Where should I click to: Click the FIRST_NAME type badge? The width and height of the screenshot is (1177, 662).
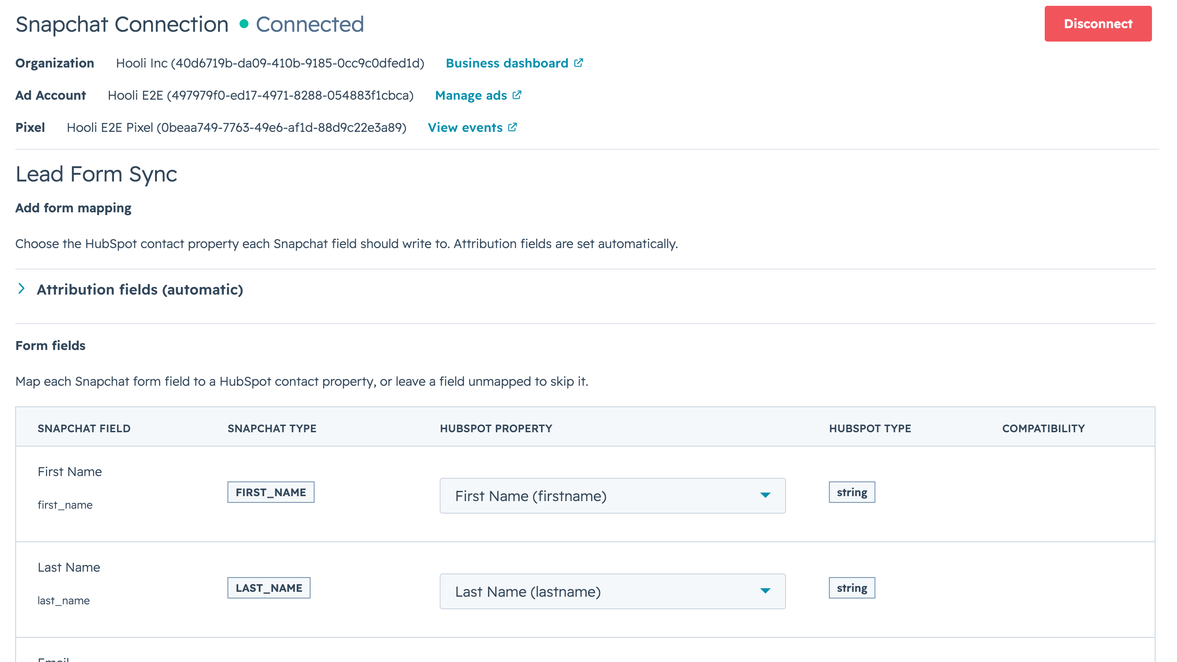[270, 492]
